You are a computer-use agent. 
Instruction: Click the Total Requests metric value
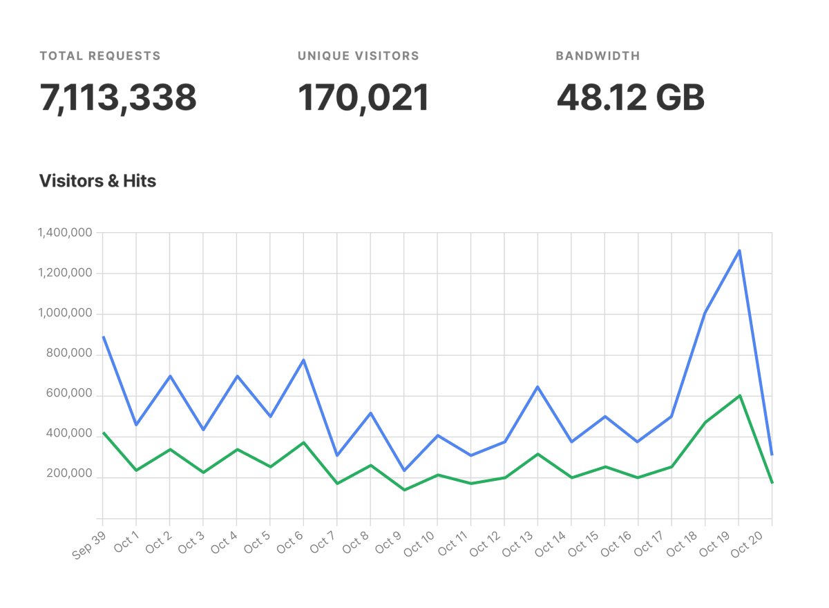(117, 97)
